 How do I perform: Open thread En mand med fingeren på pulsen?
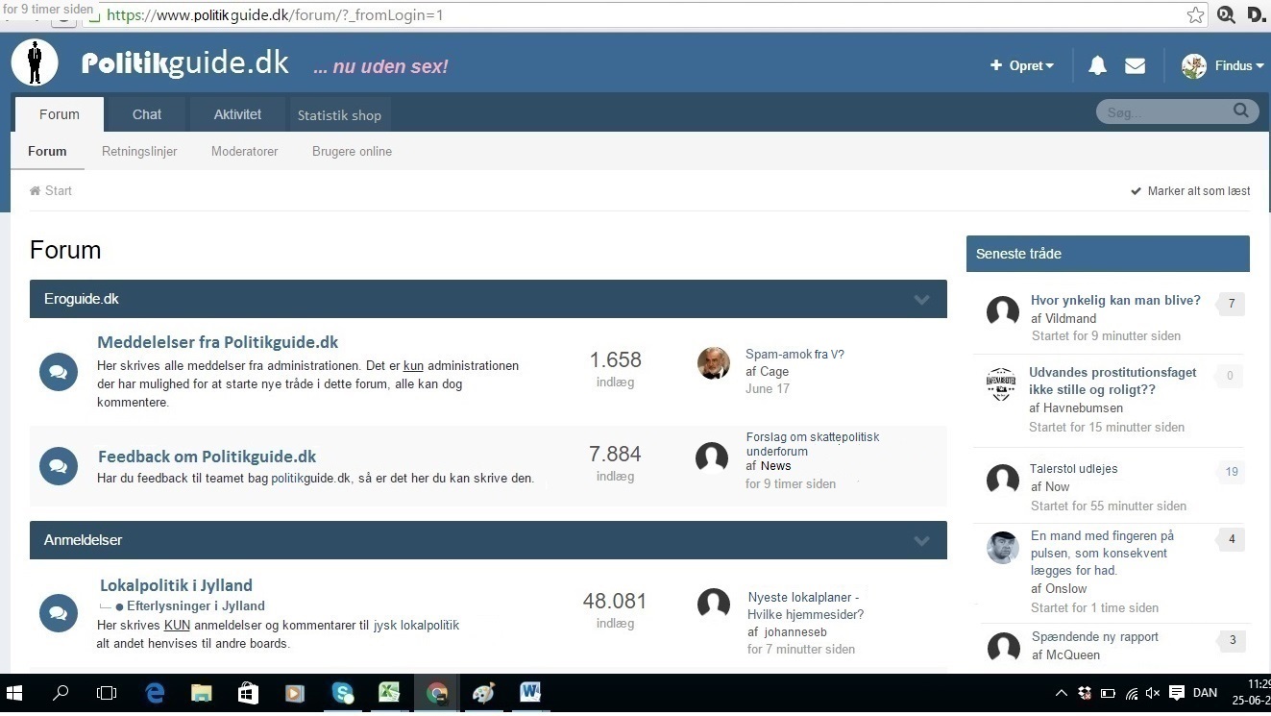click(x=1102, y=553)
